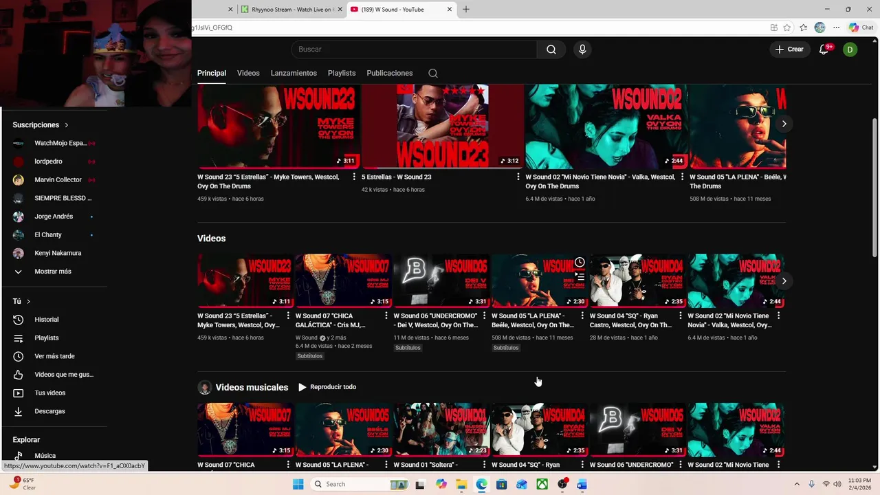Open options menu for W Sound 04 SQ video

[681, 316]
